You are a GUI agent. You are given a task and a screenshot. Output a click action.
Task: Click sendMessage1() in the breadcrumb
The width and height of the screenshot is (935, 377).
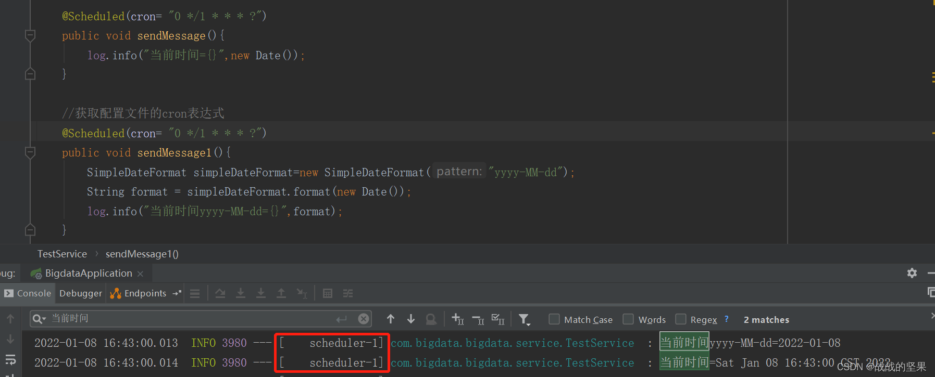(142, 254)
